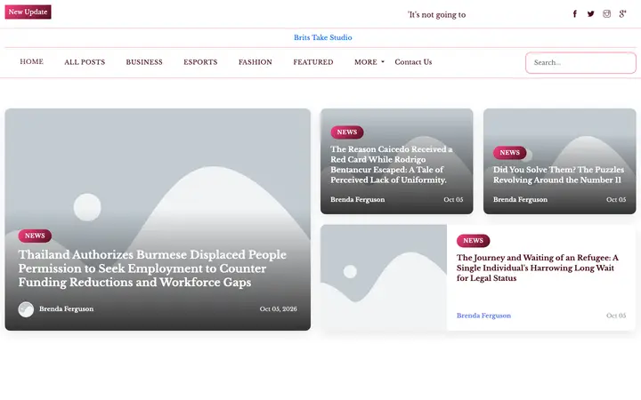Open the Brits Take Studio site title
The height and width of the screenshot is (400, 641).
click(x=323, y=37)
